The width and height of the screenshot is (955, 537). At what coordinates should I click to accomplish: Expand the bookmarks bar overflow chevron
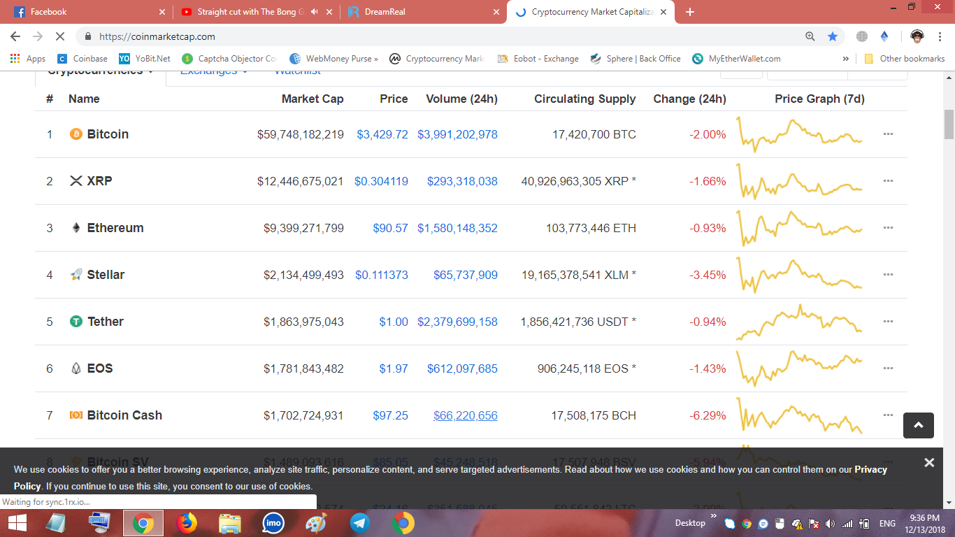click(x=846, y=59)
